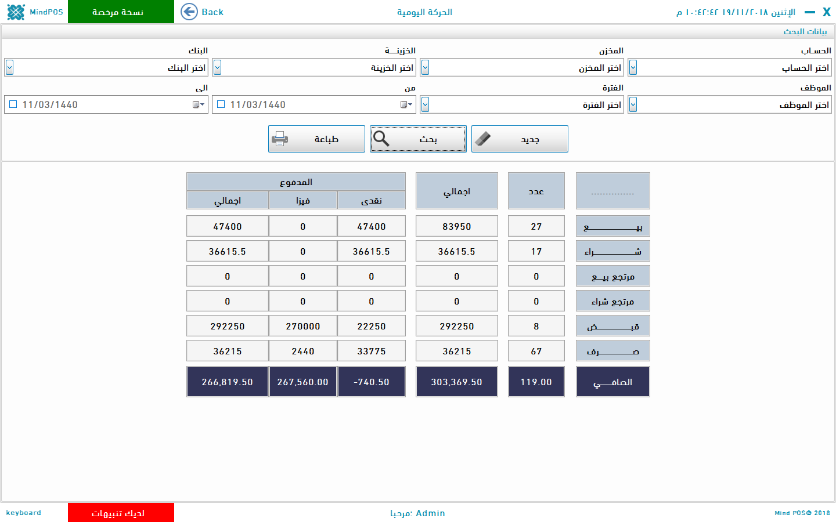Expand the warehouse dropdown 'اختر المخزن'
The width and height of the screenshot is (836, 522).
(x=425, y=67)
